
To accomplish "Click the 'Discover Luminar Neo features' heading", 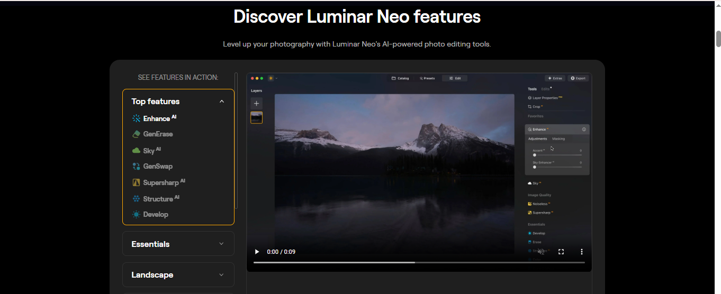I will 357,16.
